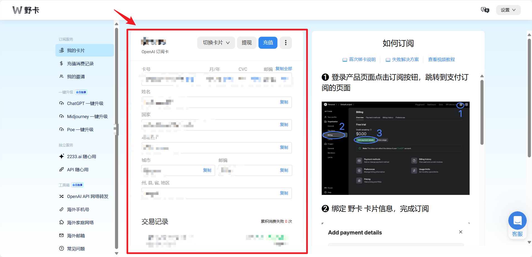The image size is (532, 257).
Task: Click 复制全部 to copy all card info
Action: click(284, 68)
